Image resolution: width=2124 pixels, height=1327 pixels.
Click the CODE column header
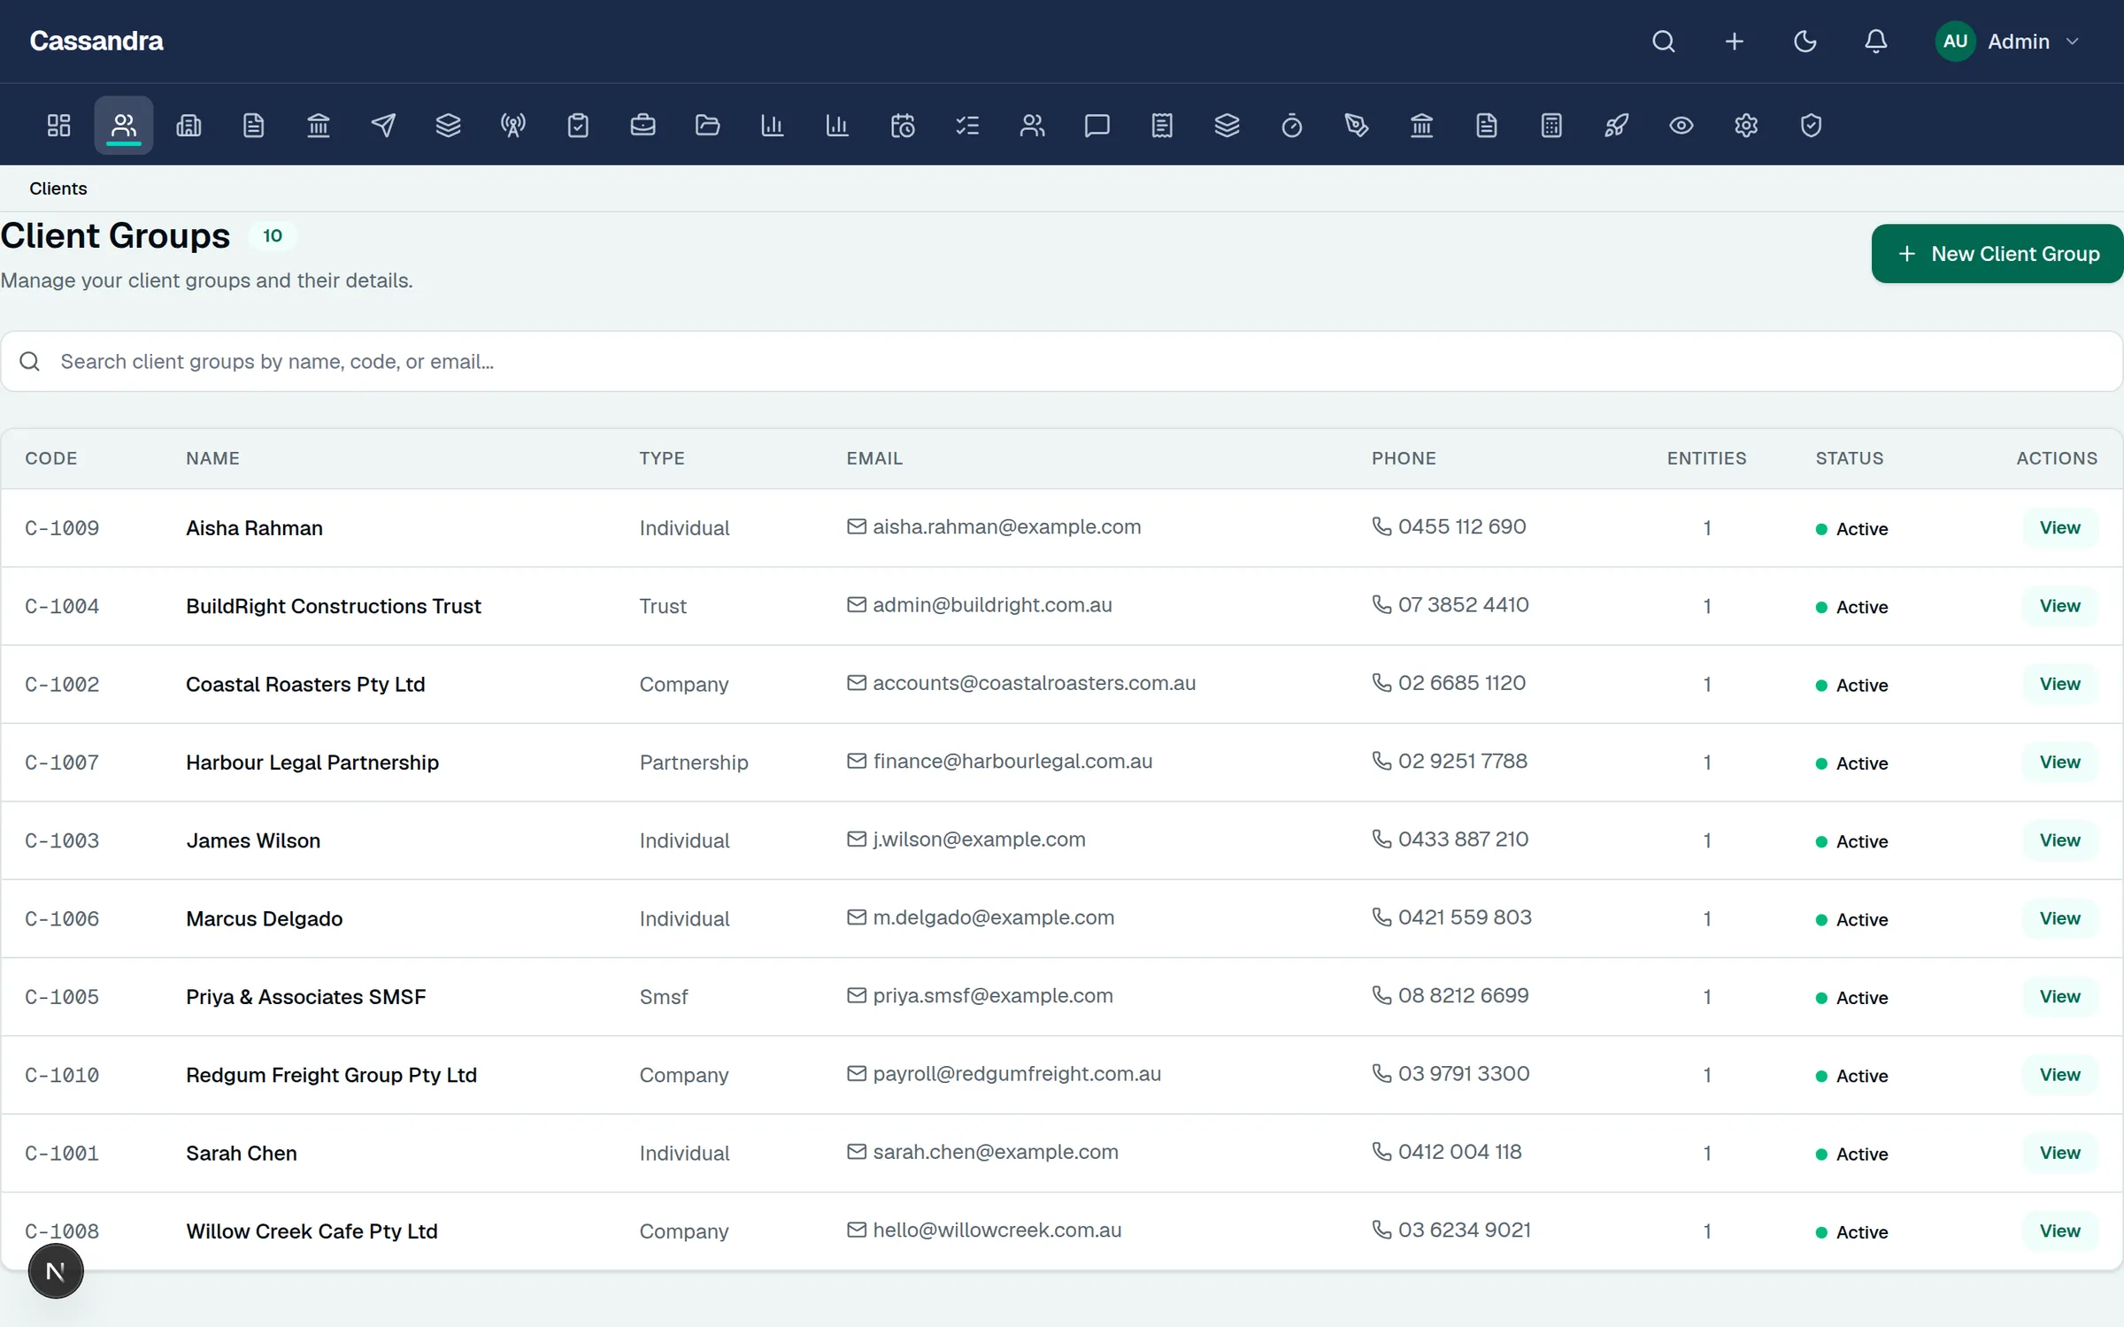[51, 458]
